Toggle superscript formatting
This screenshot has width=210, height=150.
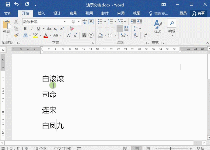click(62, 29)
